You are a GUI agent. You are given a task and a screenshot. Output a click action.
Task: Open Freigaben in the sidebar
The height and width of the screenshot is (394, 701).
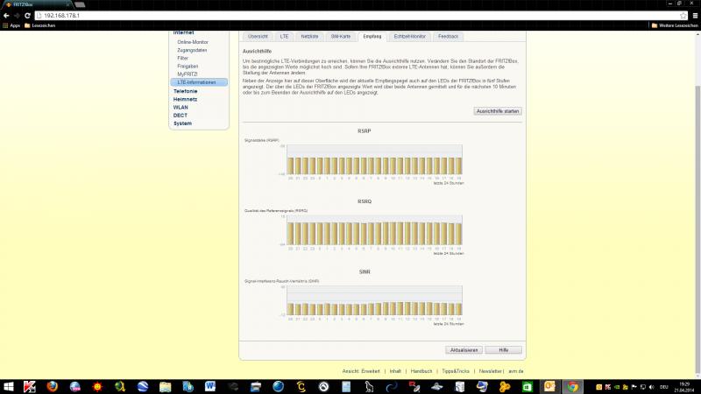188,67
